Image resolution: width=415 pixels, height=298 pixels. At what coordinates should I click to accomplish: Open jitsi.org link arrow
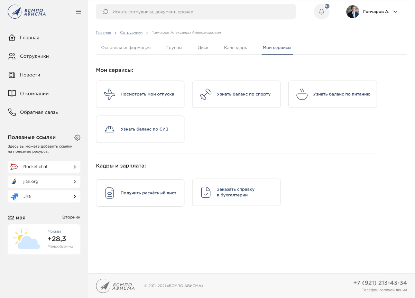[74, 182]
